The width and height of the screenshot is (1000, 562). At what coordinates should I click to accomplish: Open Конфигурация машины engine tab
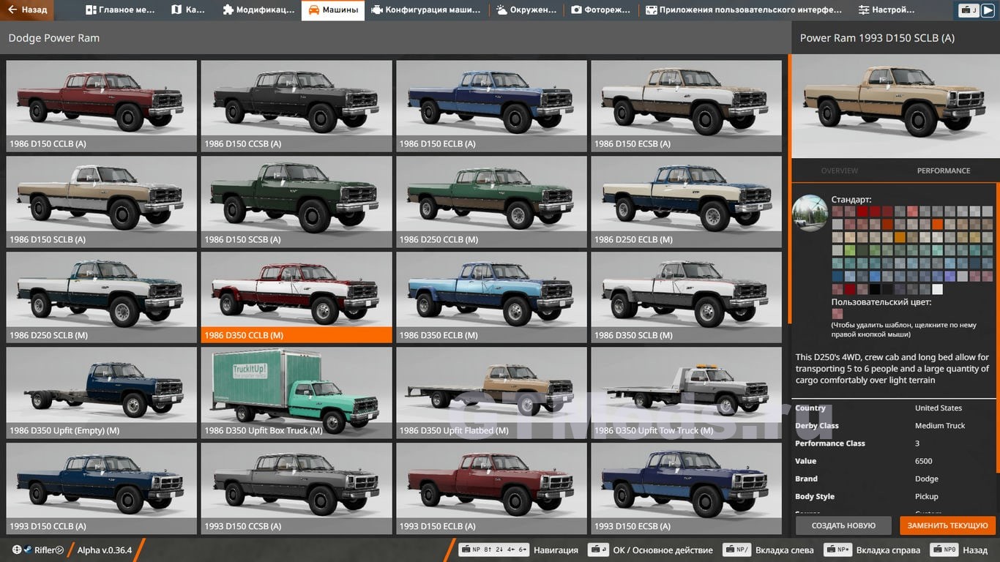426,10
